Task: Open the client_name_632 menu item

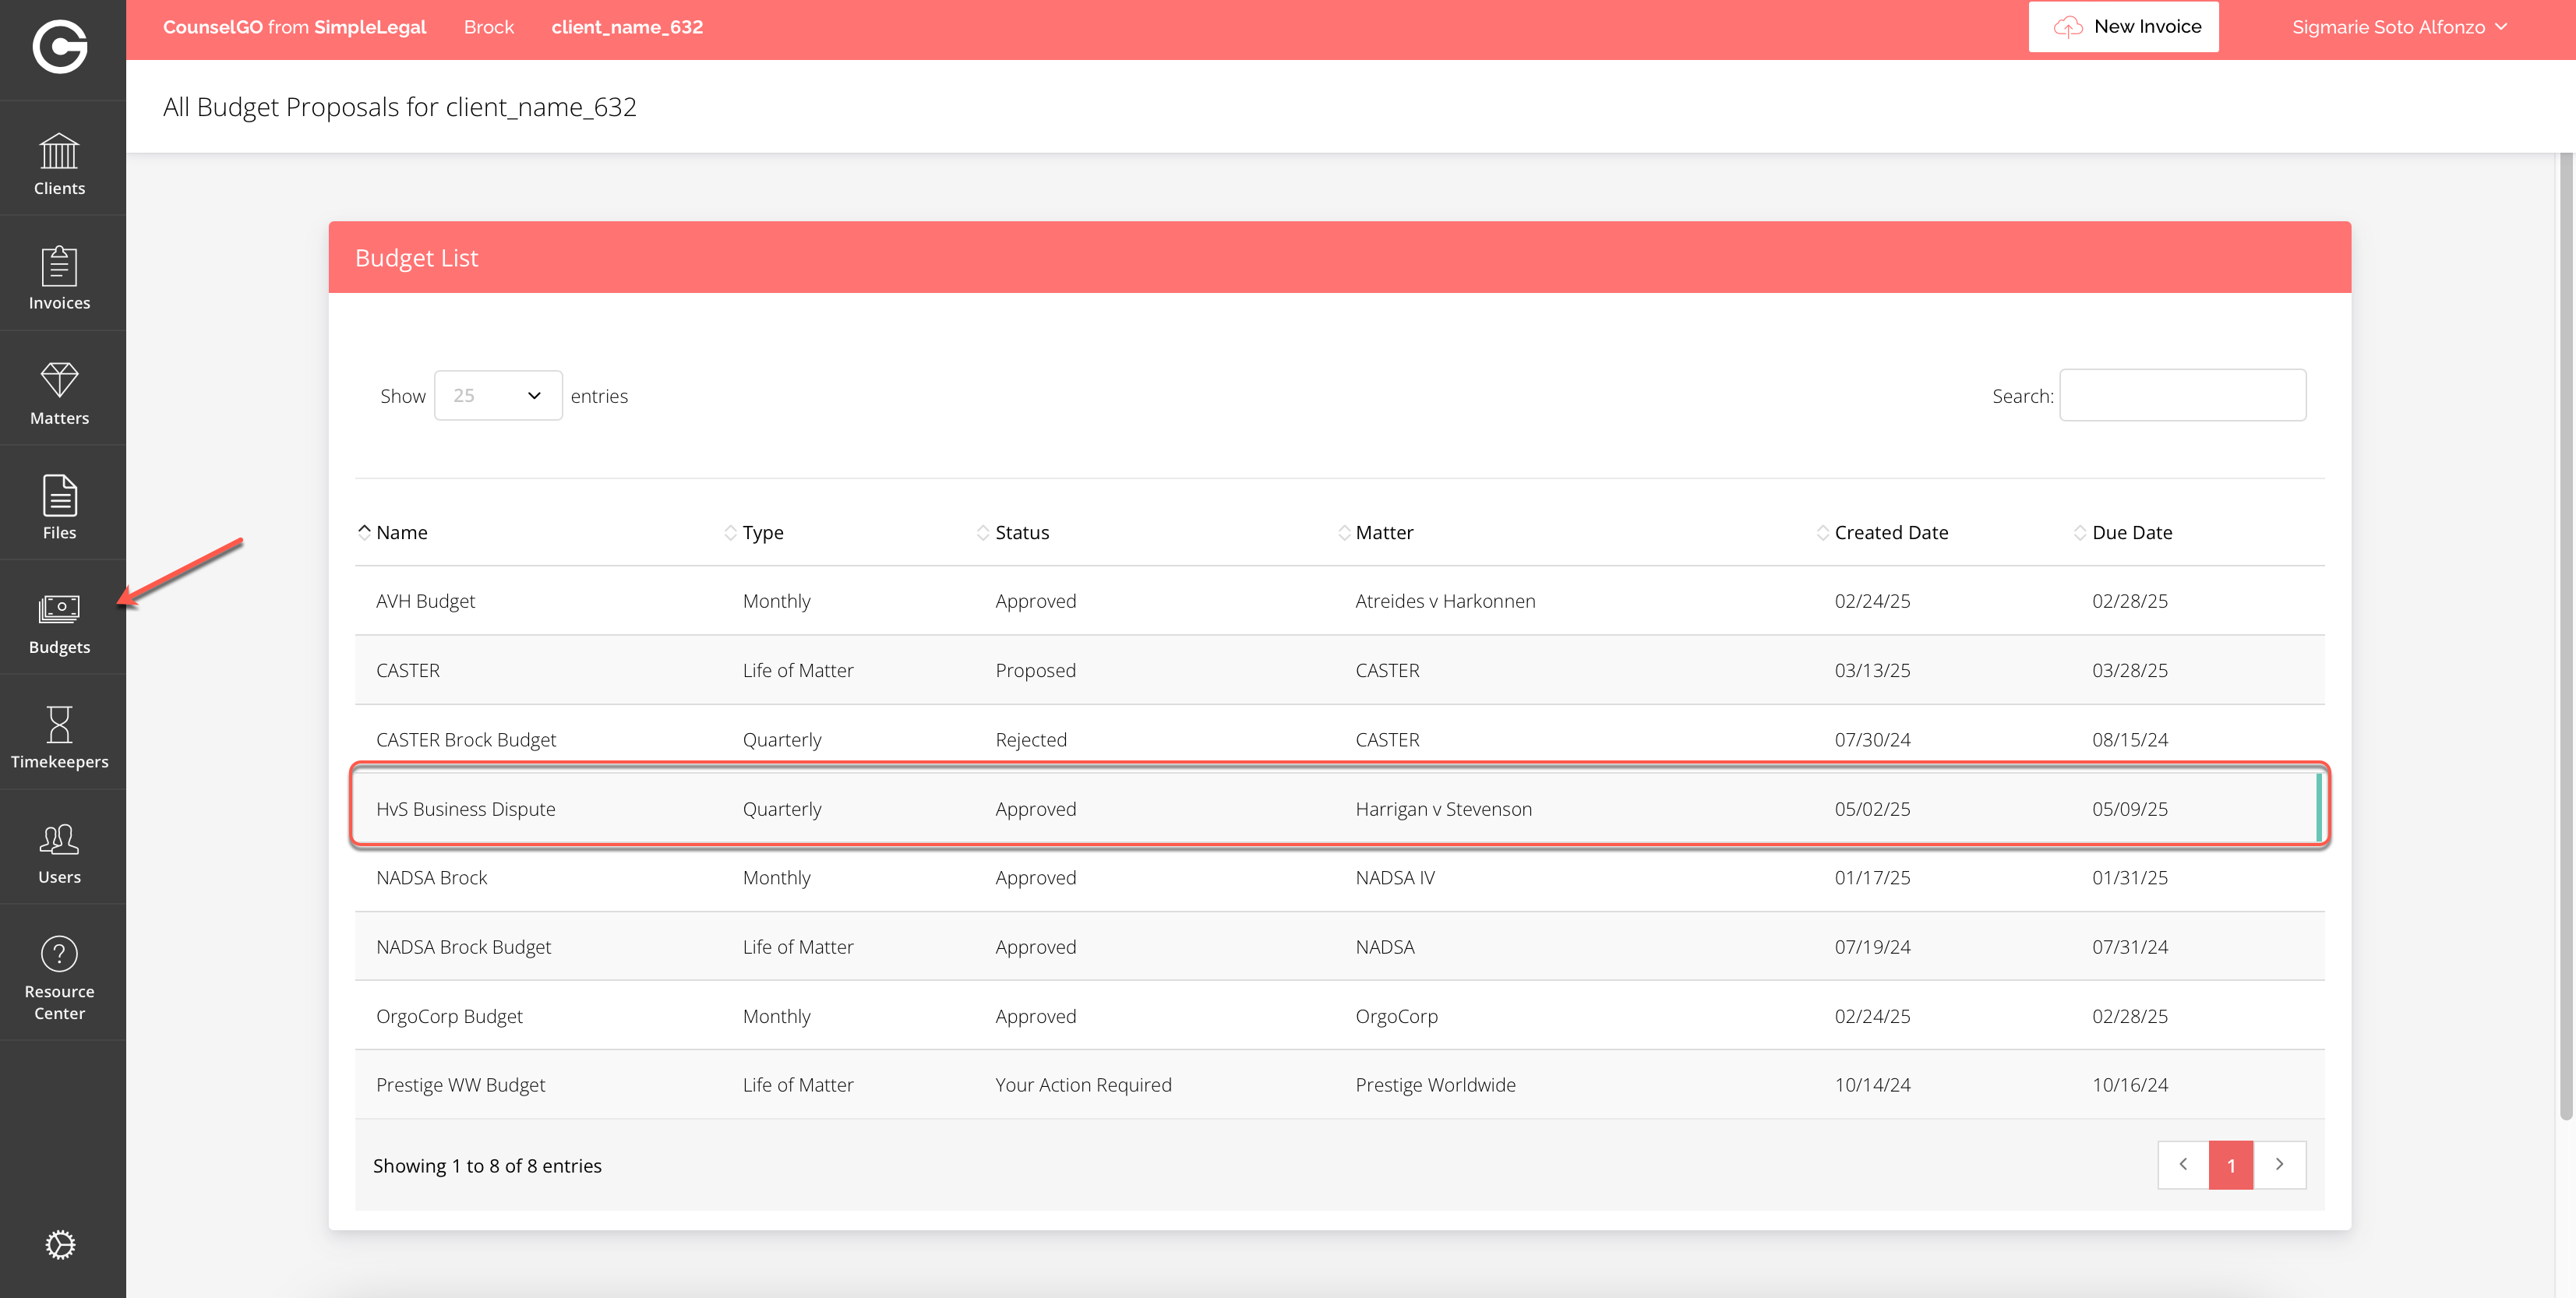Action: click(x=627, y=26)
